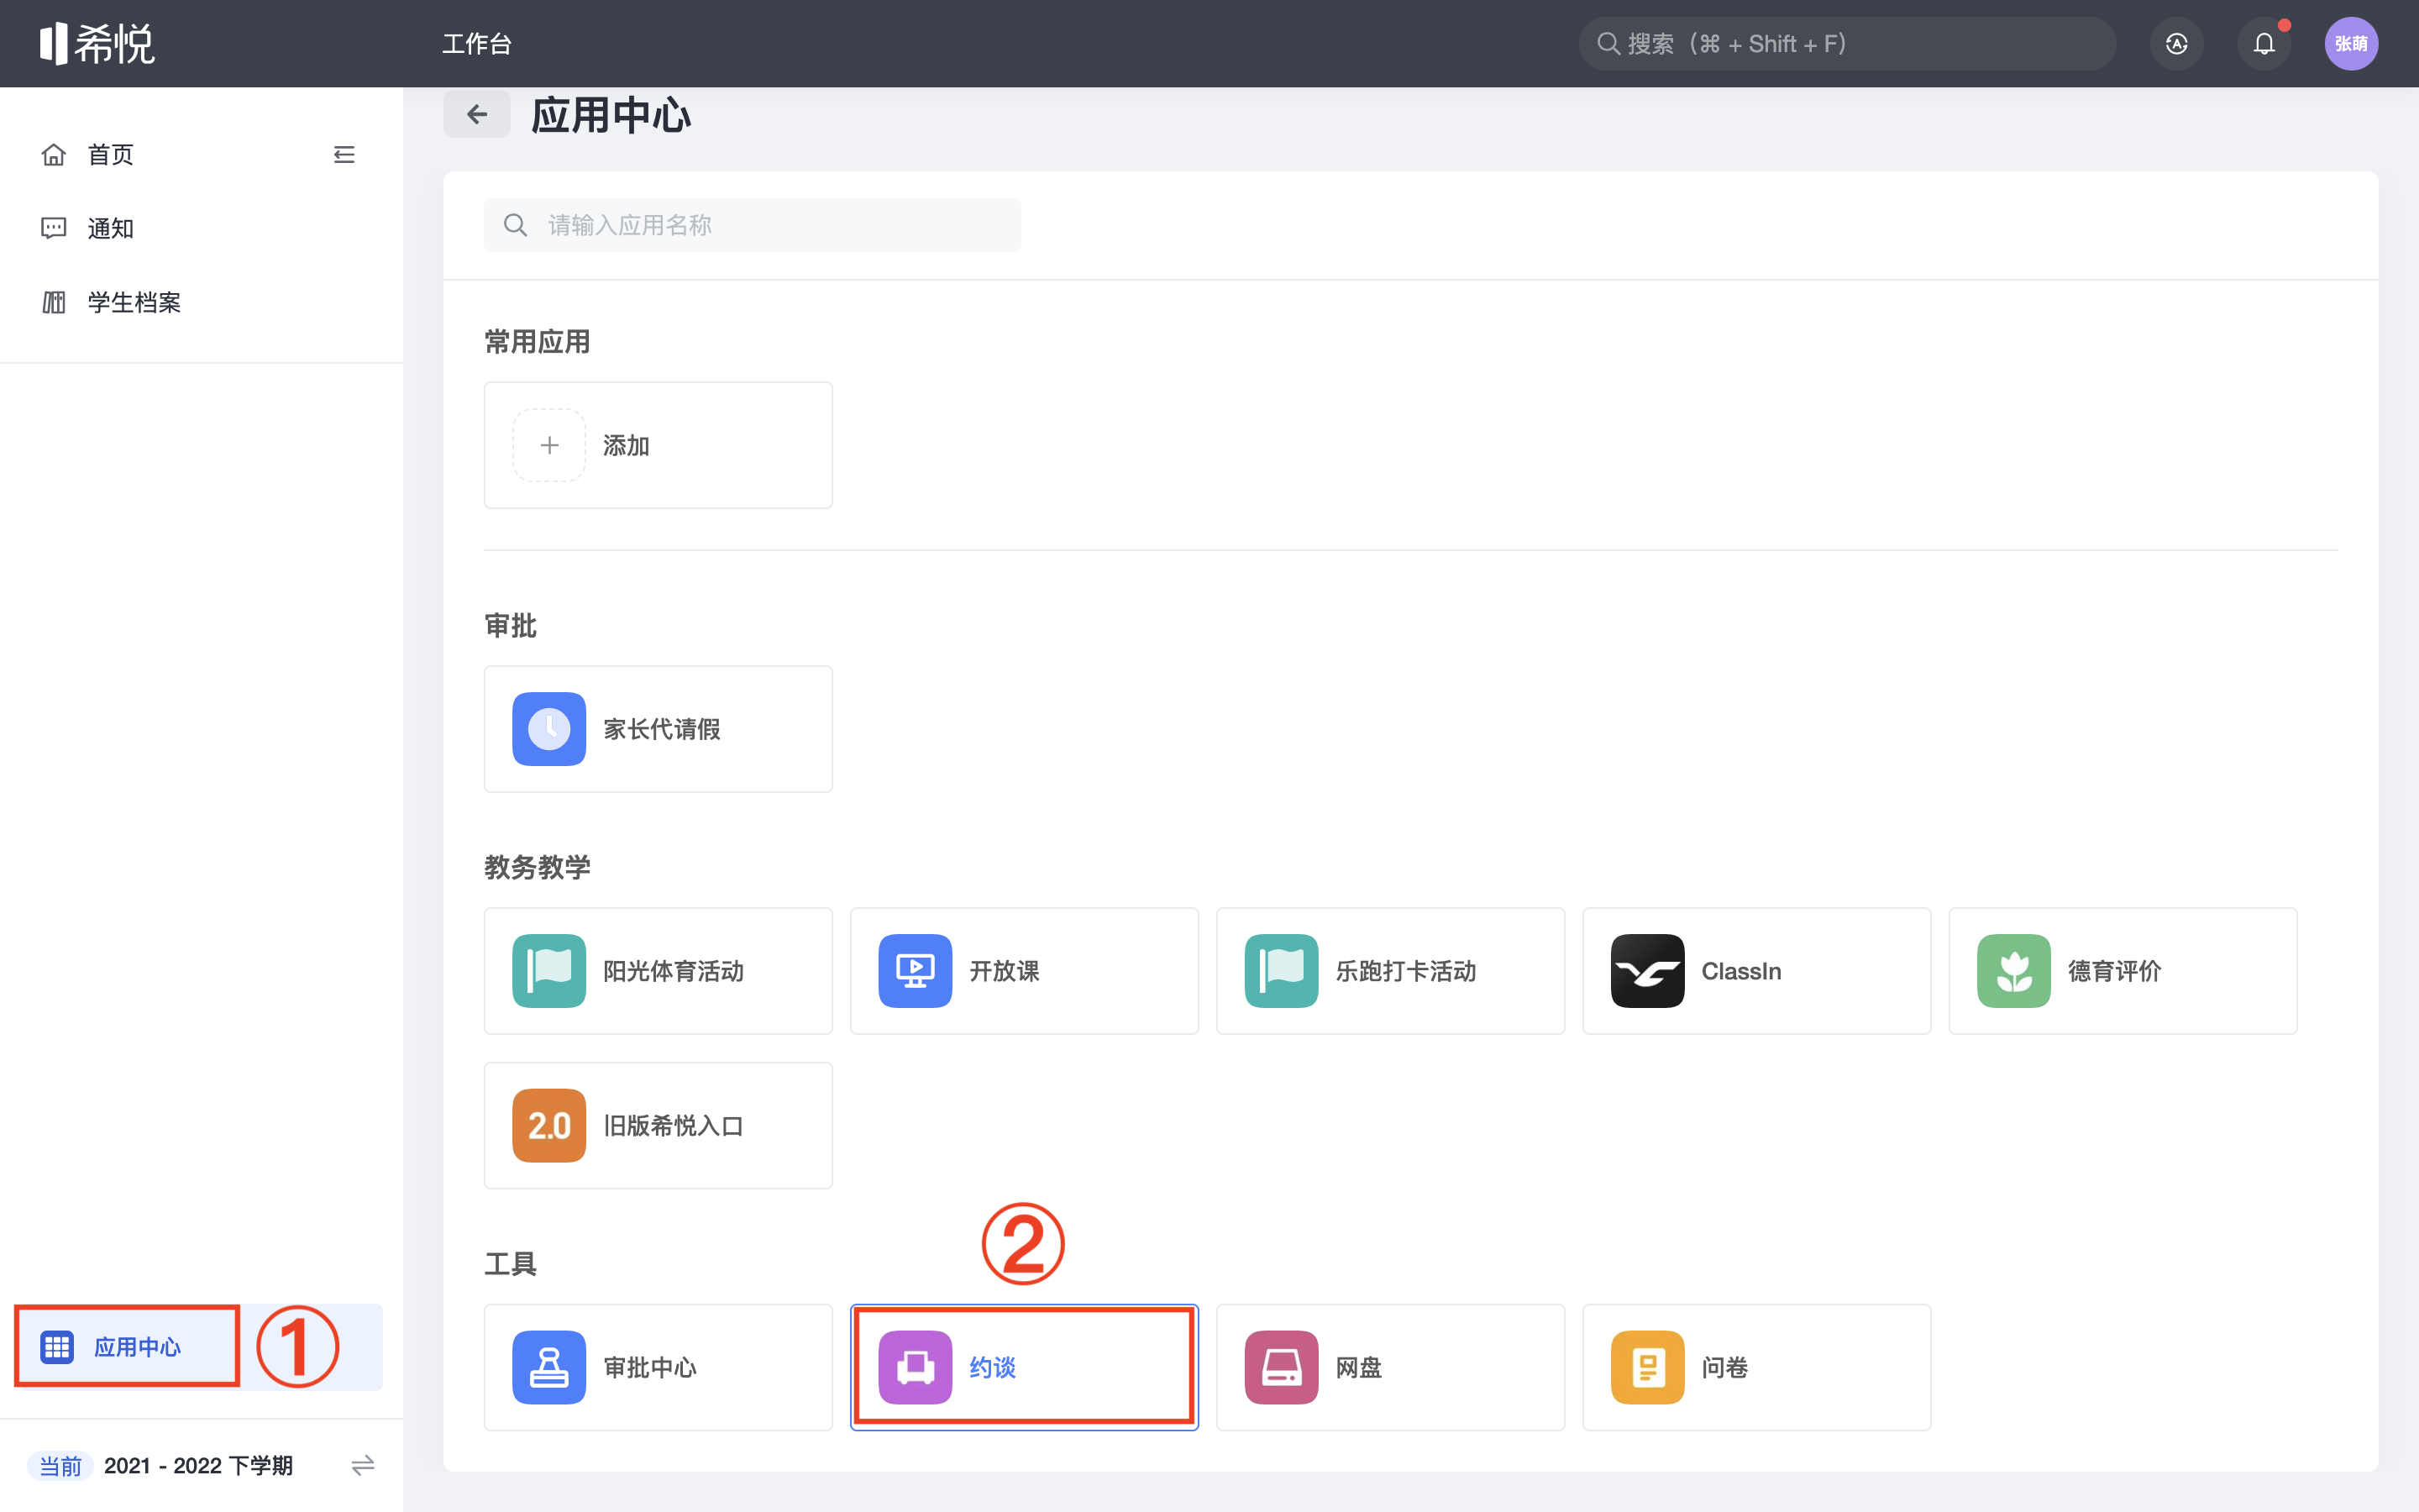This screenshot has width=2419, height=1512.
Task: Focus the 请输入应用名称 search box
Action: coord(753,225)
